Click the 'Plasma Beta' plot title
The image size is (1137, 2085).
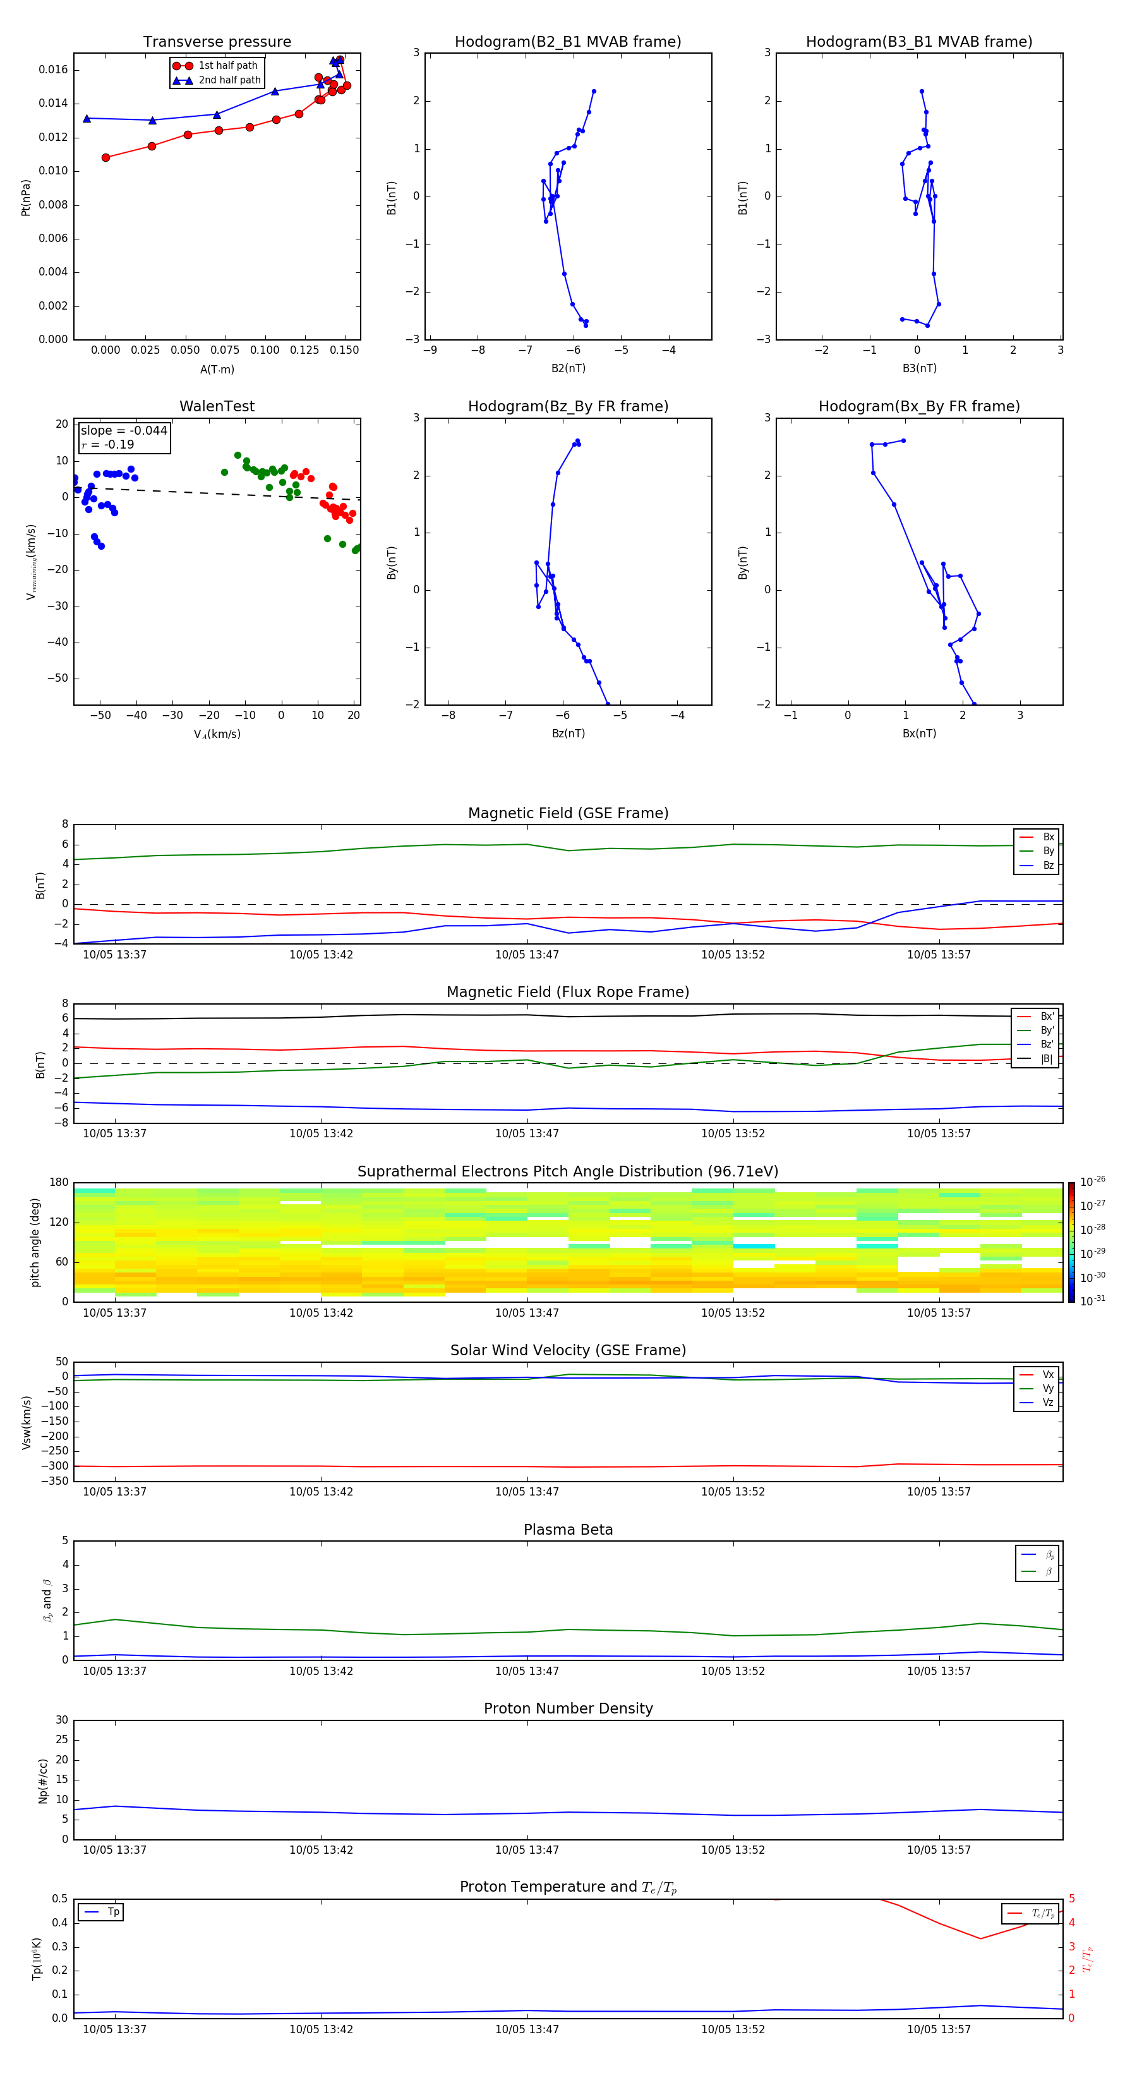pos(568,1530)
